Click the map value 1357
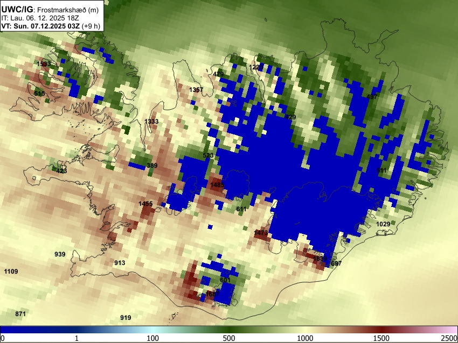This screenshot has width=458, height=343. pos(196,90)
